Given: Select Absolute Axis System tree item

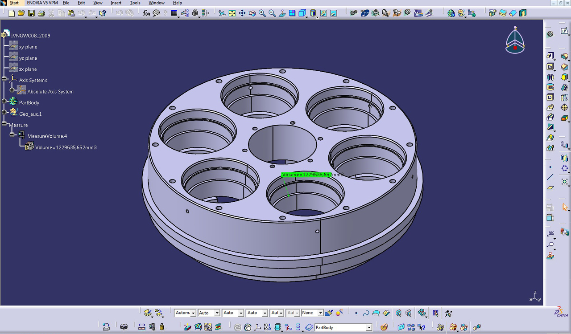Looking at the screenshot, I should (50, 91).
